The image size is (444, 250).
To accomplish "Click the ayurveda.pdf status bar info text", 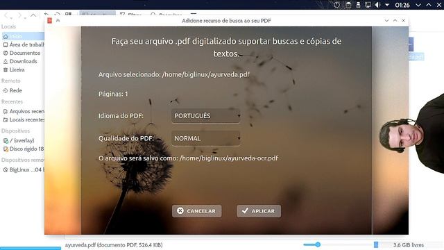I will point(114,245).
